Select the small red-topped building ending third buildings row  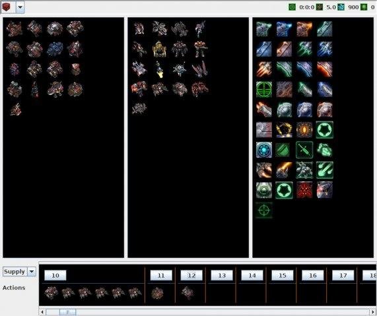[x=75, y=69]
